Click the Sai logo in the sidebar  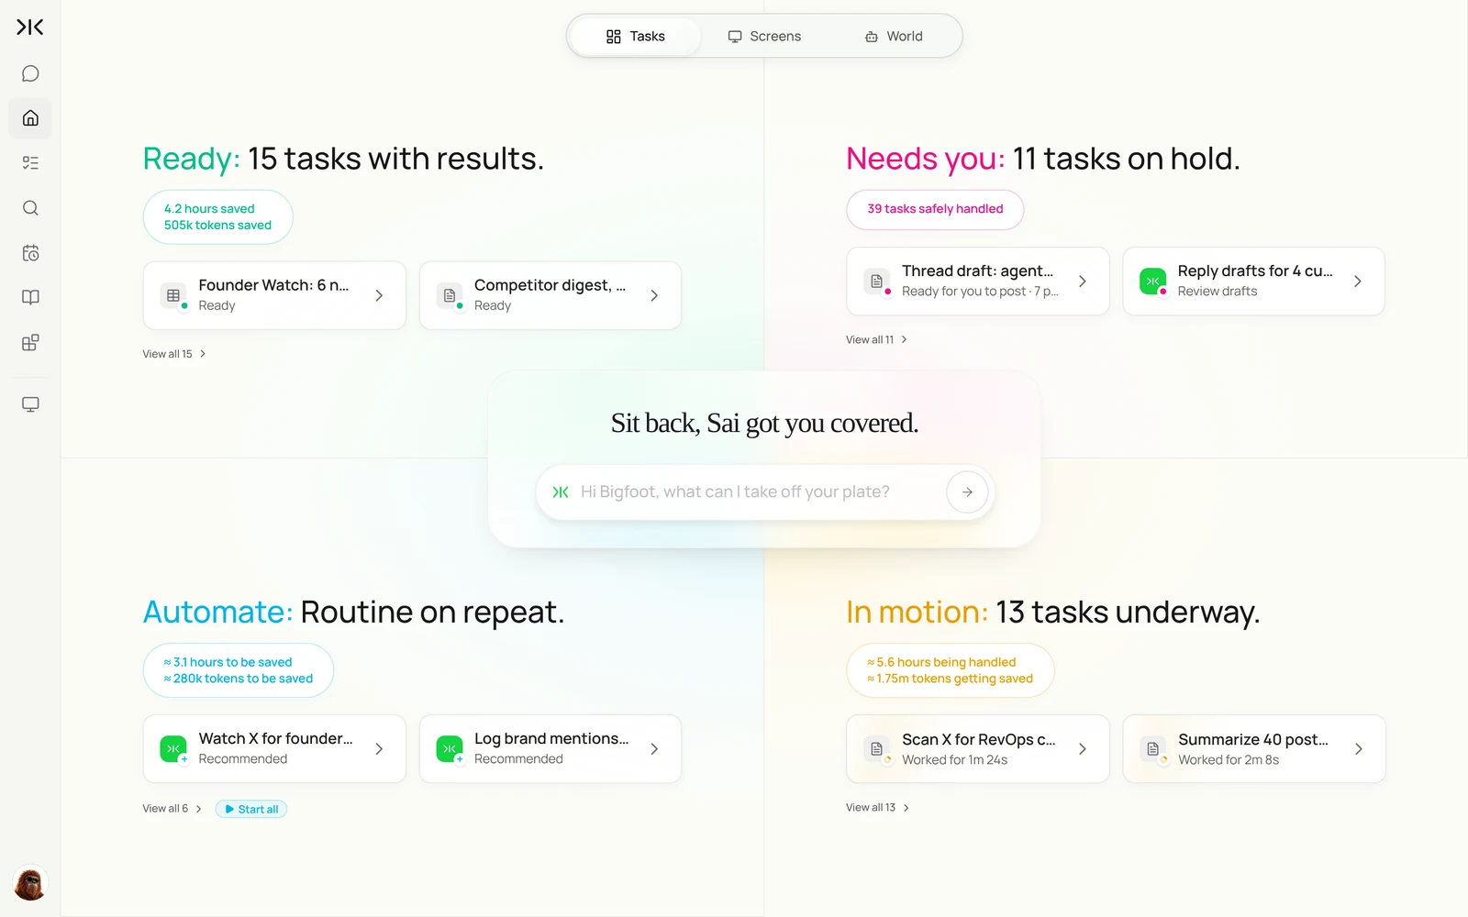pos(30,28)
